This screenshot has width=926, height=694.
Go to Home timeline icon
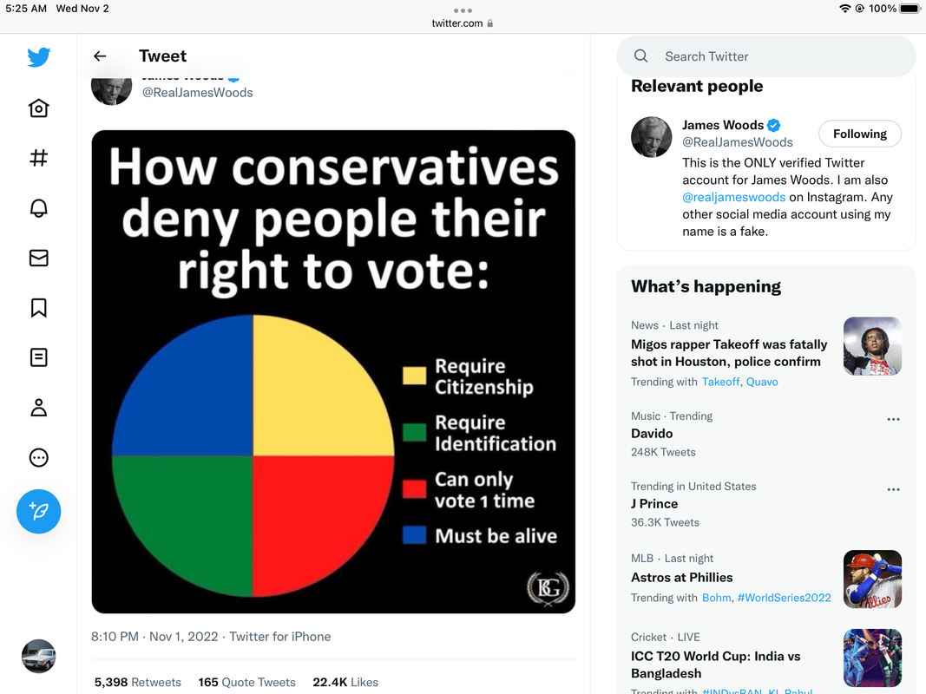(x=39, y=108)
